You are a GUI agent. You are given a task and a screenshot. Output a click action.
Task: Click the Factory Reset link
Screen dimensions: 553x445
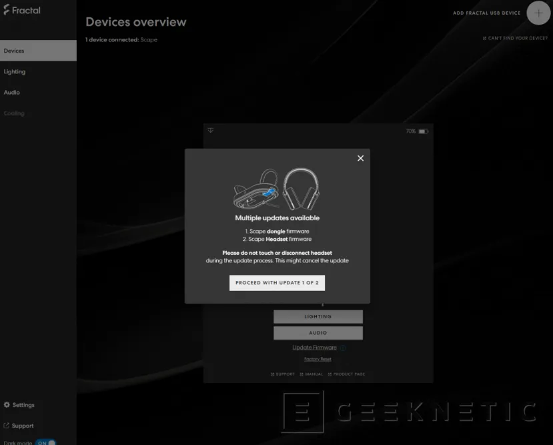[318, 359]
